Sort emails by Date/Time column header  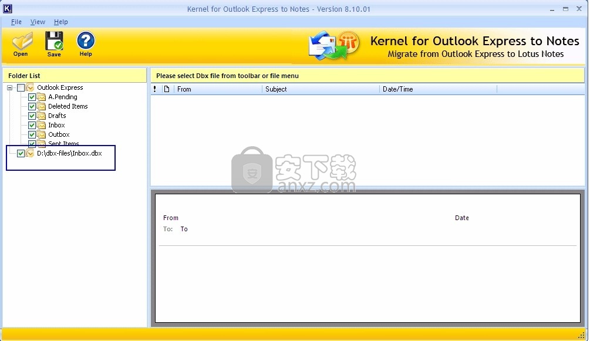[438, 89]
